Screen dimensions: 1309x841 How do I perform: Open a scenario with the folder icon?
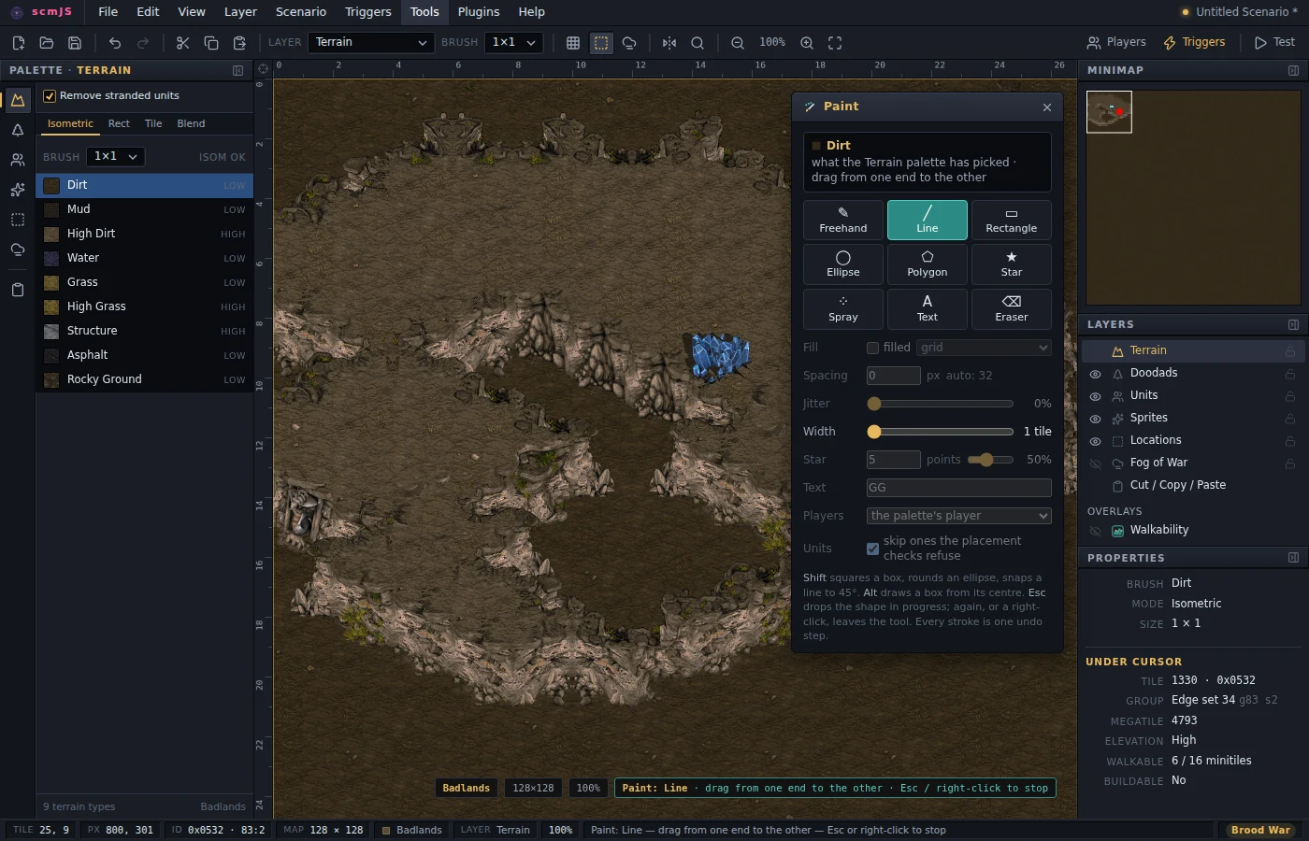[46, 43]
